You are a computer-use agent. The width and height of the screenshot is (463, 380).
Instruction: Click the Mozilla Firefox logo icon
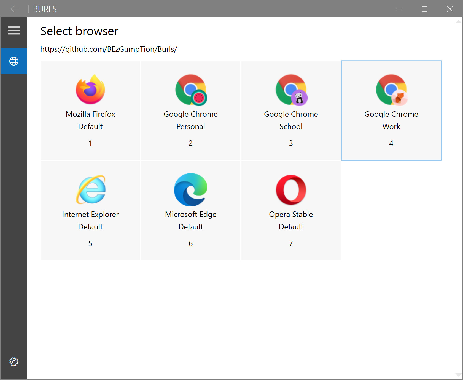pyautogui.click(x=90, y=89)
